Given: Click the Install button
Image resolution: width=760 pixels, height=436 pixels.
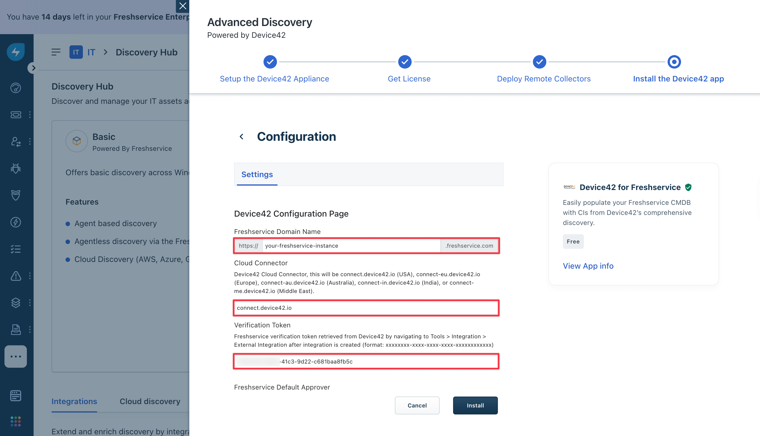Looking at the screenshot, I should 475,405.
